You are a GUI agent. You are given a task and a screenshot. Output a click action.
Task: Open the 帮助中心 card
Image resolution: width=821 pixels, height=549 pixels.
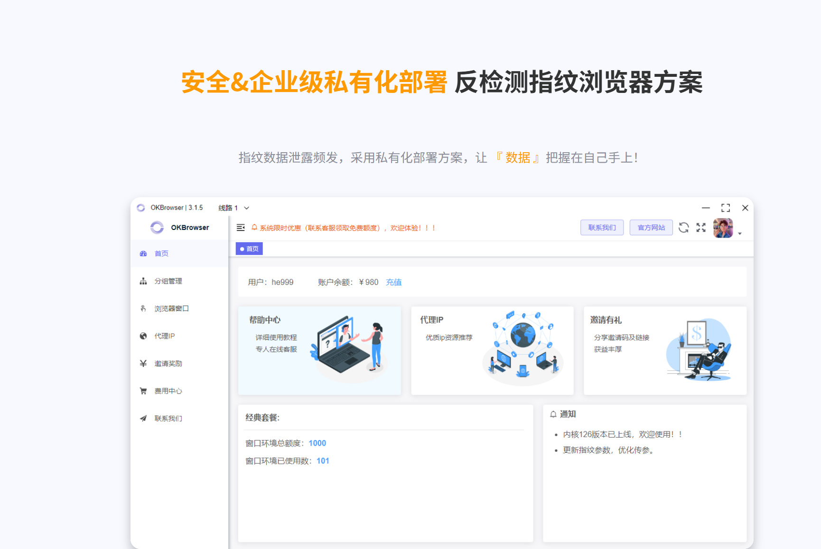(x=319, y=351)
